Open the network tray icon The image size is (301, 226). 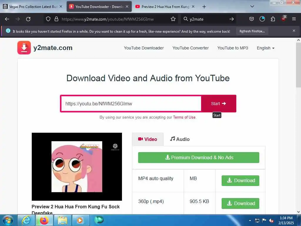257,220
